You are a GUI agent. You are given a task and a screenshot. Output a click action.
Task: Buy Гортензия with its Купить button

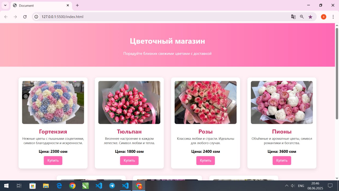53,160
